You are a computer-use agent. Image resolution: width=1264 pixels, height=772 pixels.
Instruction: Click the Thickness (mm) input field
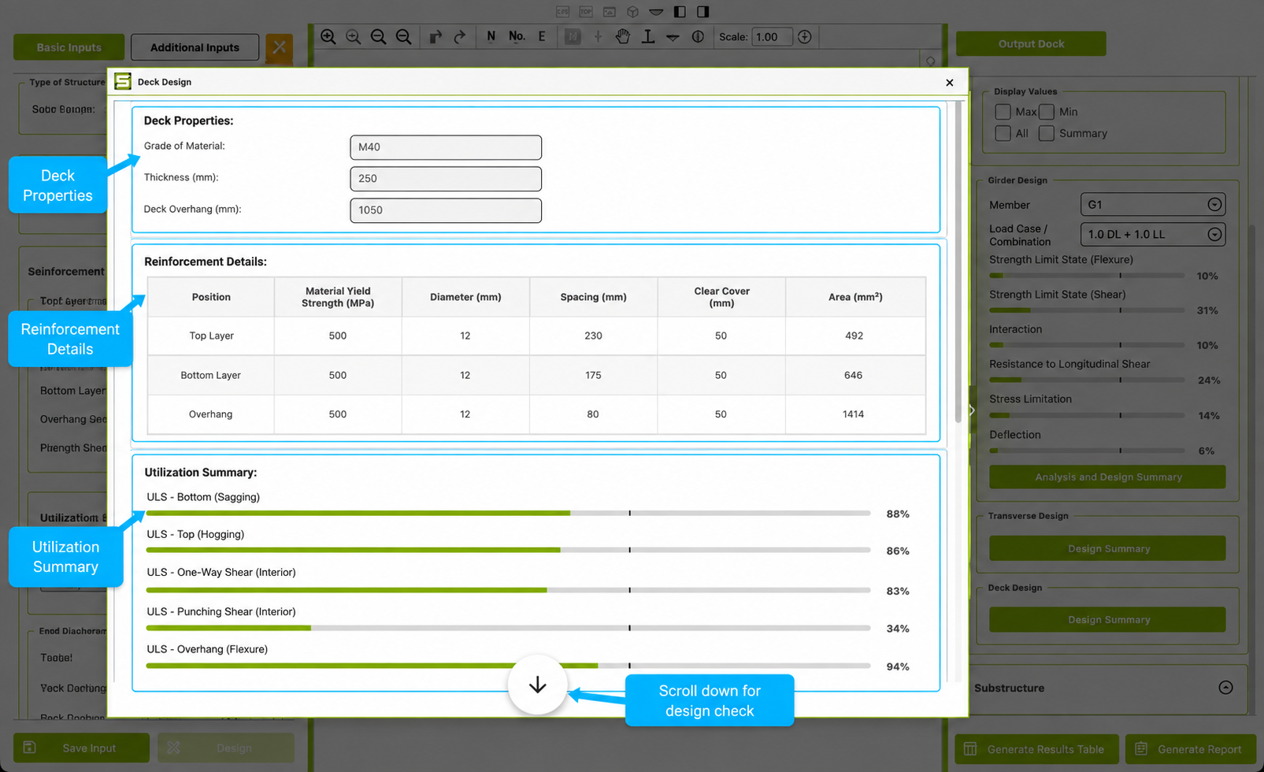tap(446, 179)
